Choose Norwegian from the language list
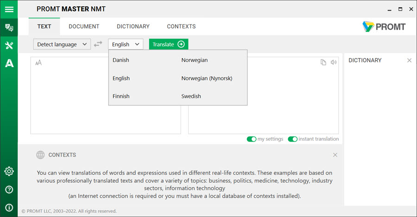Viewport: 417px width, 217px height. [195, 60]
